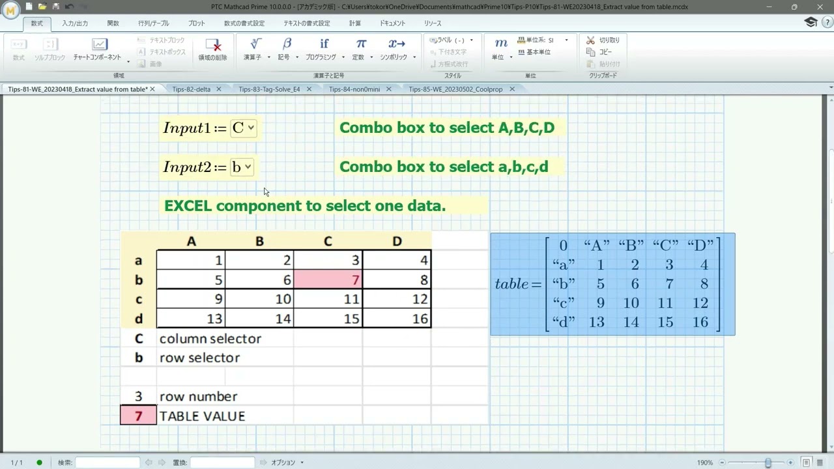The image size is (834, 469).
Task: Select highlighted pink cell containing 7
Action: click(328, 280)
